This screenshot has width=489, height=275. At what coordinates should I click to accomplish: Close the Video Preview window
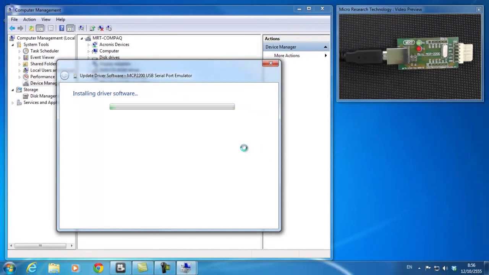478,10
